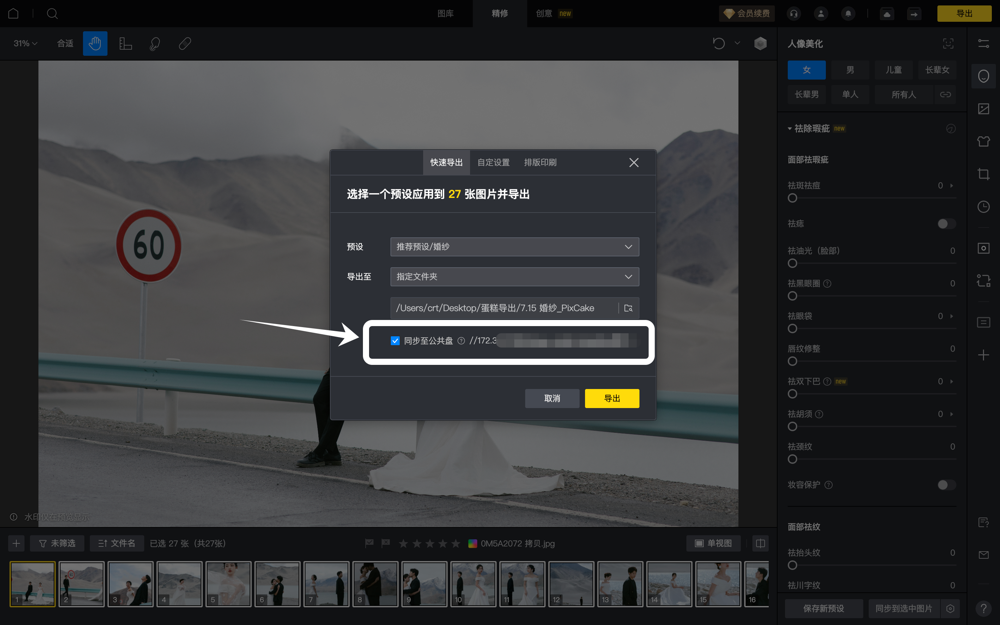
Task: Toggle the 祛痣 switch
Action: [946, 224]
